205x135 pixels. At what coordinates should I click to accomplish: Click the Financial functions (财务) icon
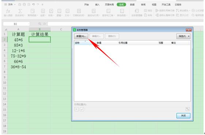coord(51,11)
